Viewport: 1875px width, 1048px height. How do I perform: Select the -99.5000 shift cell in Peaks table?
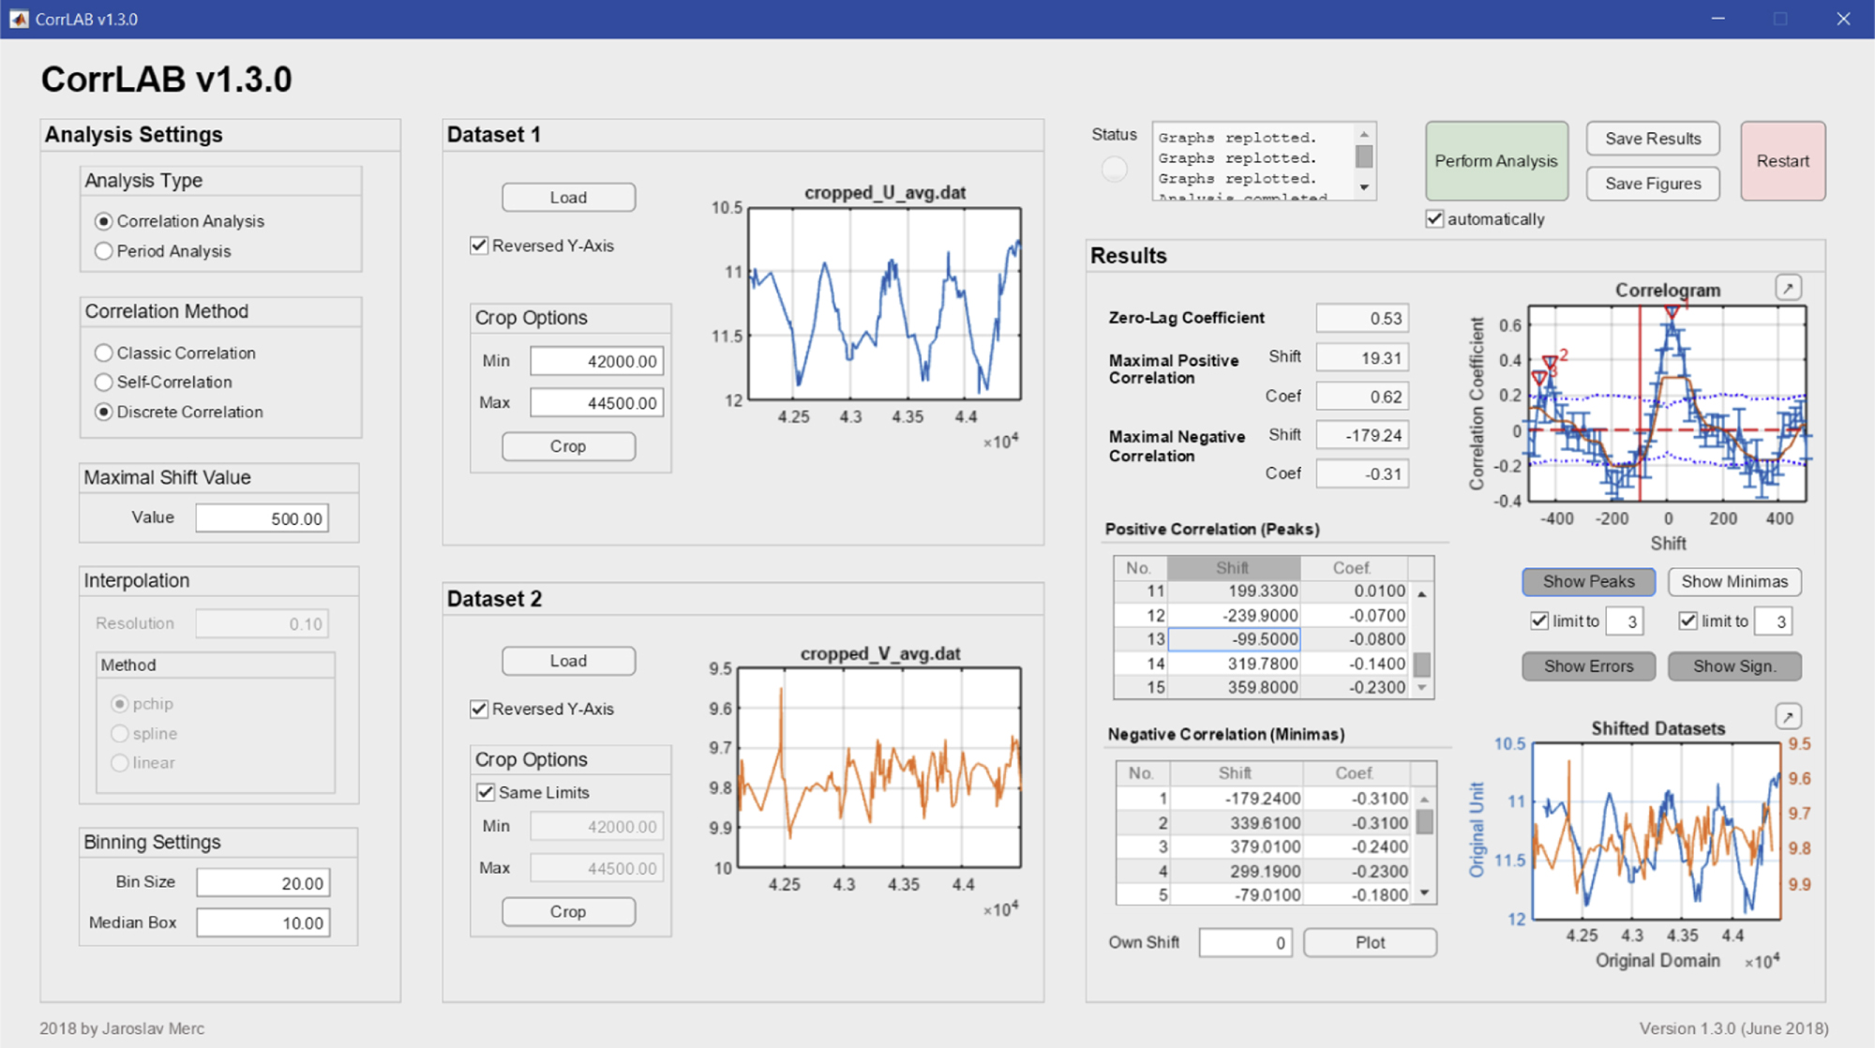(x=1235, y=639)
